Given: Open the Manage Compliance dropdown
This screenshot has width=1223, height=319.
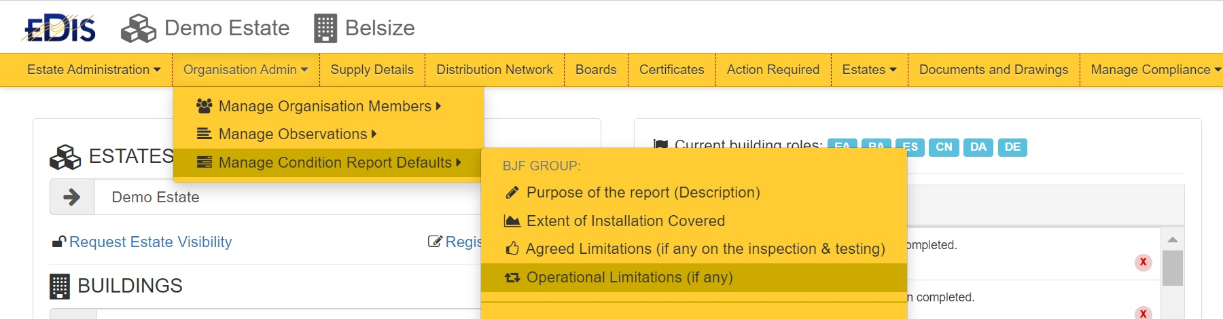Looking at the screenshot, I should [1155, 70].
